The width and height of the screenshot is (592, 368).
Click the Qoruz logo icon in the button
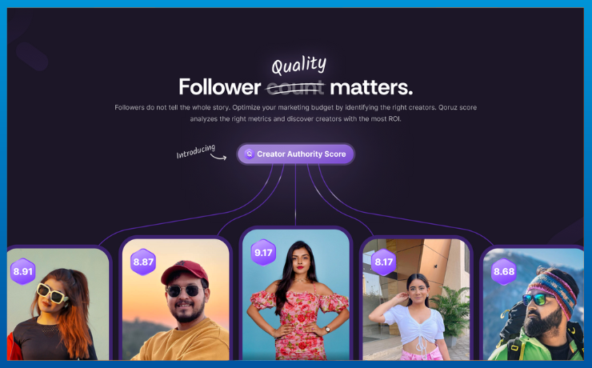click(249, 154)
